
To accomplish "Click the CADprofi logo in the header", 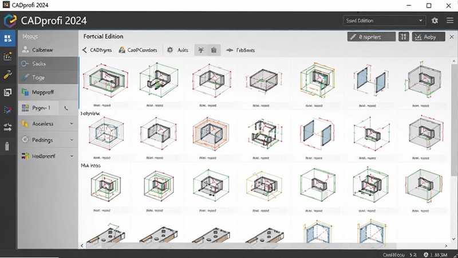I will point(10,21).
